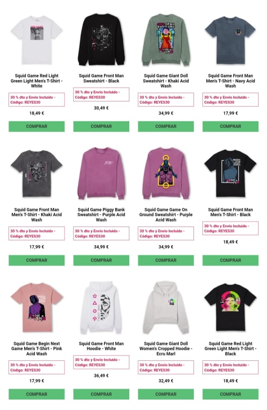Open the Red Light Green Light white T-shirt image
The height and width of the screenshot is (410, 267).
[37, 39]
